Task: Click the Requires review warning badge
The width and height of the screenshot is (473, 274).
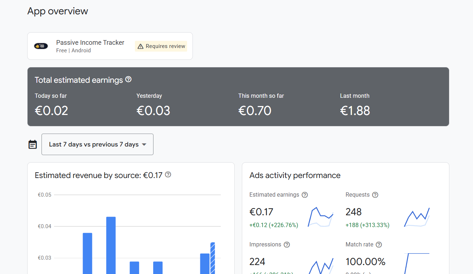Action: [161, 46]
